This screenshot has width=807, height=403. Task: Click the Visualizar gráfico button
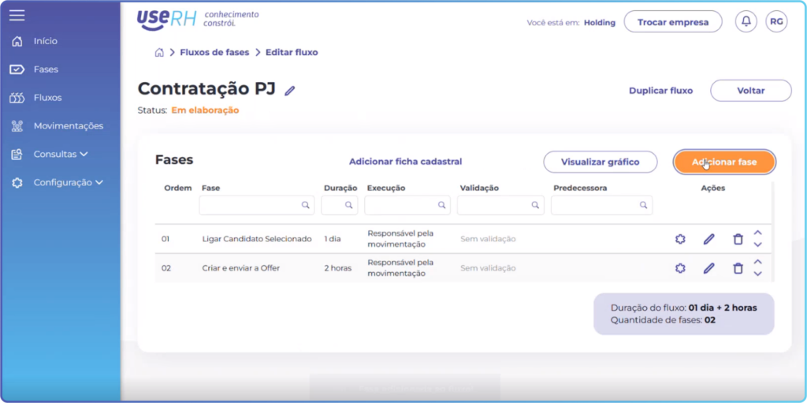600,162
